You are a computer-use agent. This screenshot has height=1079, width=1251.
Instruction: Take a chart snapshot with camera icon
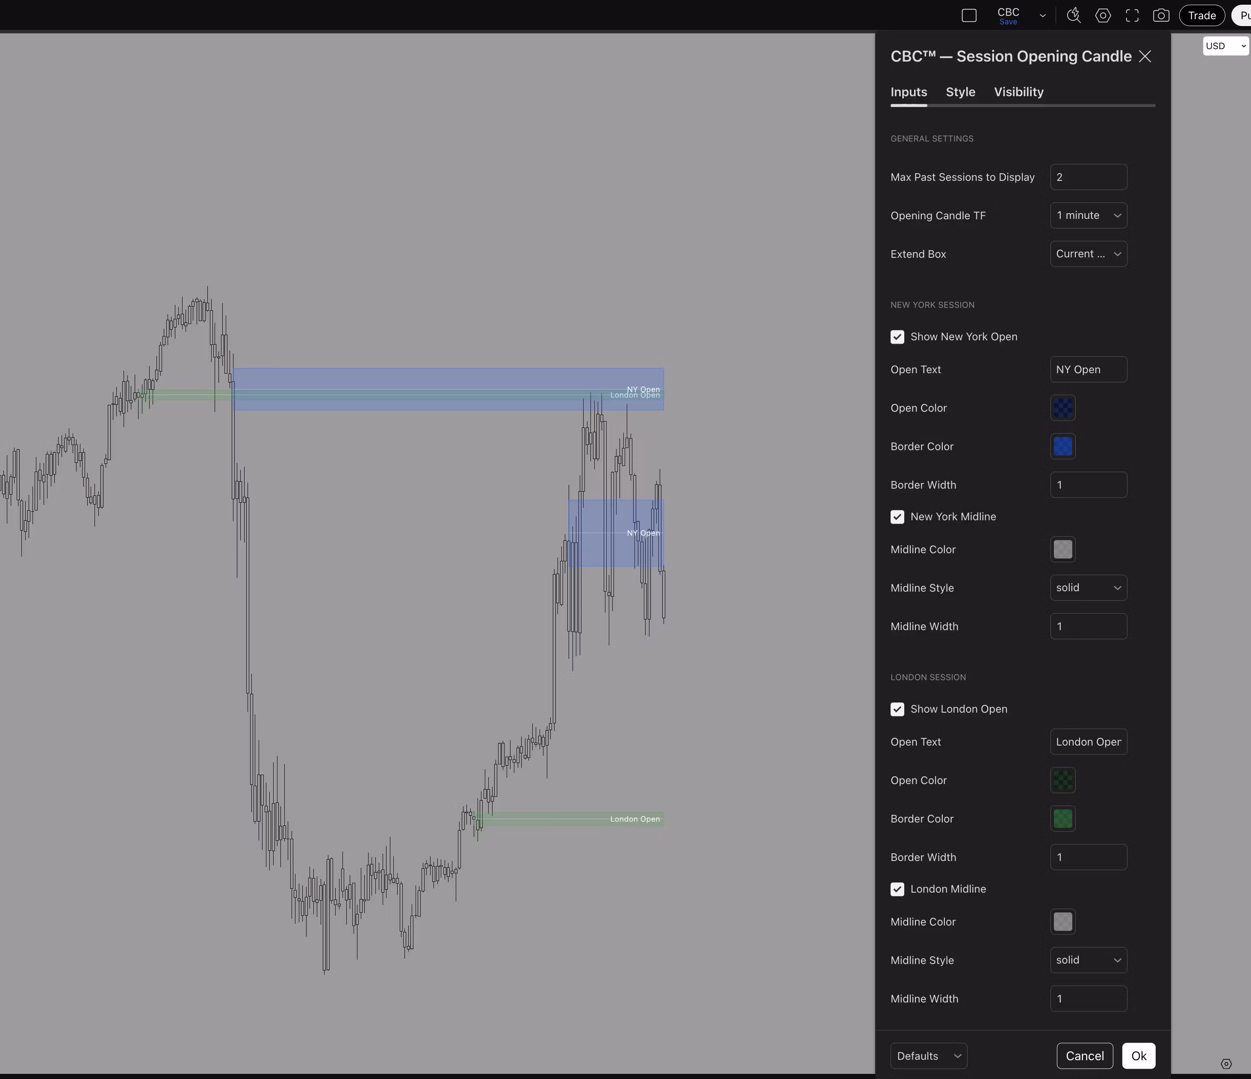(x=1160, y=16)
